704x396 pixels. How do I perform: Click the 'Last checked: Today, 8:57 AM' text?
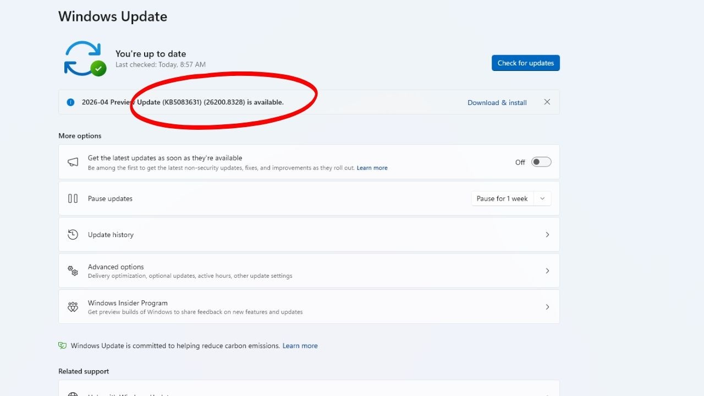tap(161, 65)
